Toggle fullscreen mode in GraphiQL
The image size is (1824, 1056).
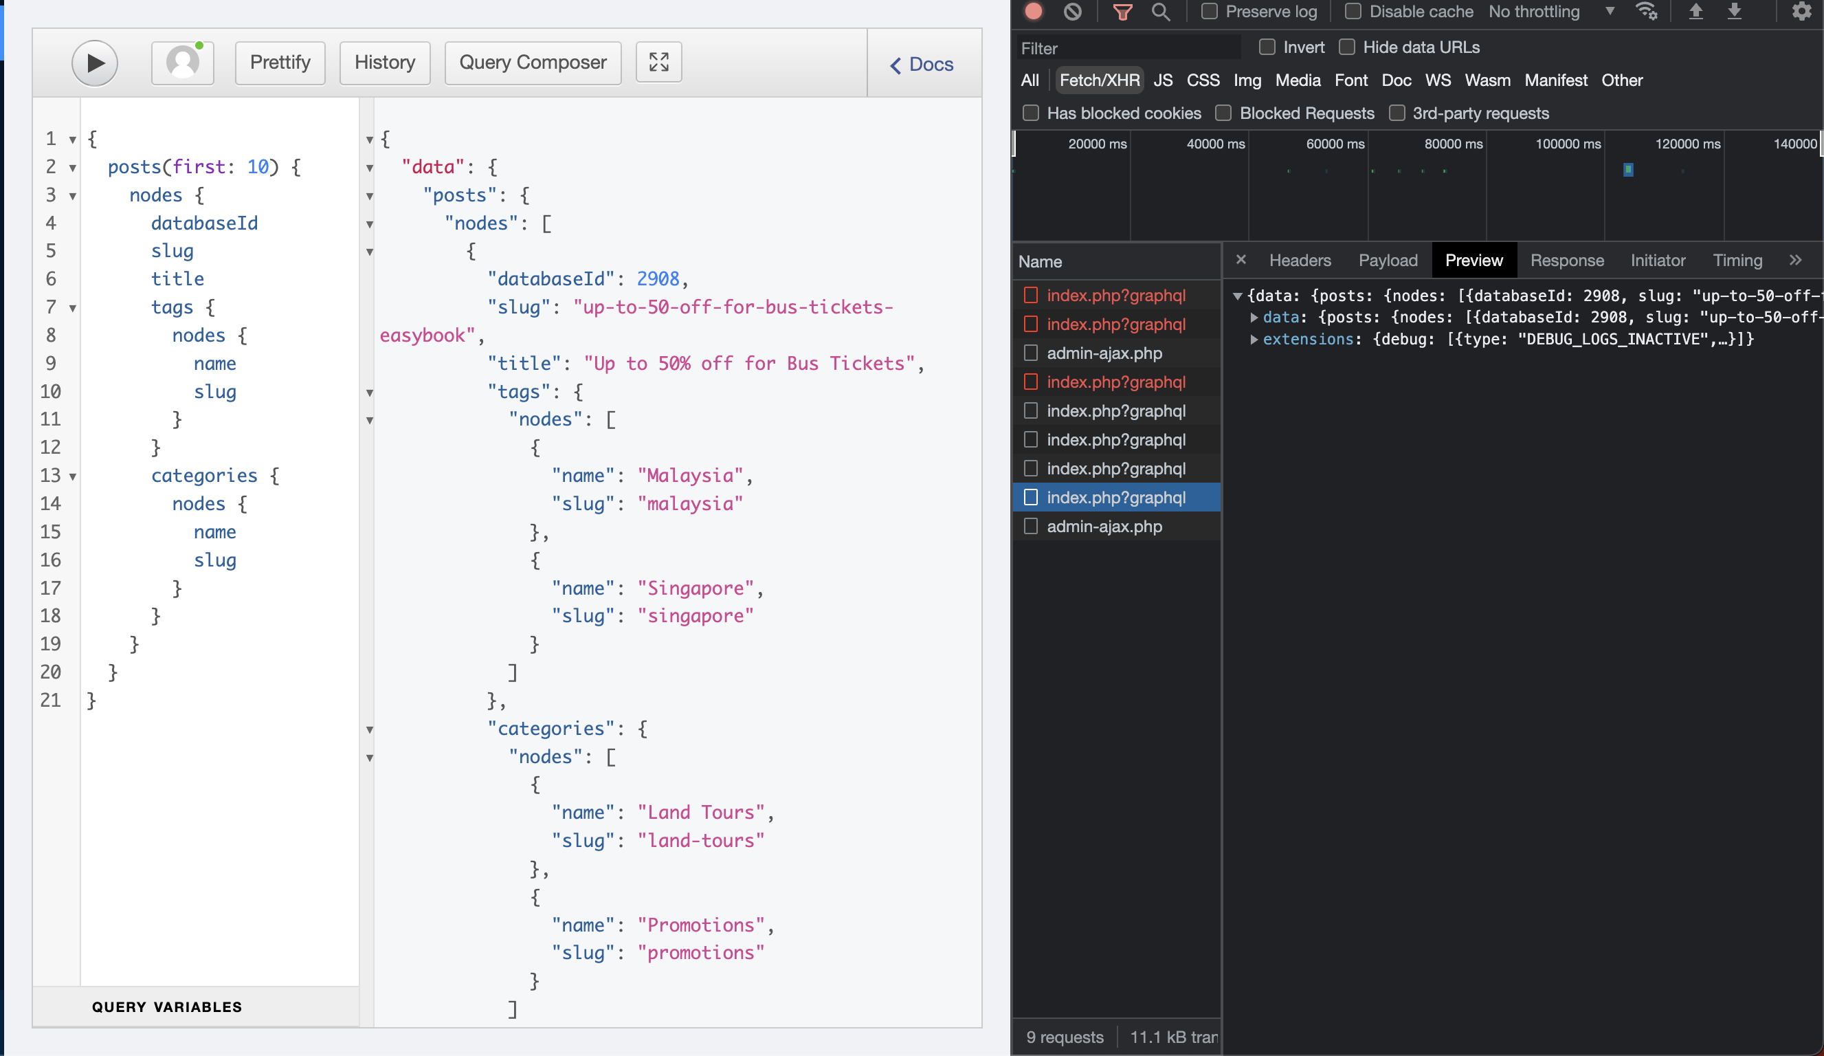click(x=658, y=63)
